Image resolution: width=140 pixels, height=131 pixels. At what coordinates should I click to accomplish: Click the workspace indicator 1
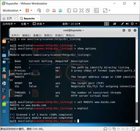(x=107, y=24)
